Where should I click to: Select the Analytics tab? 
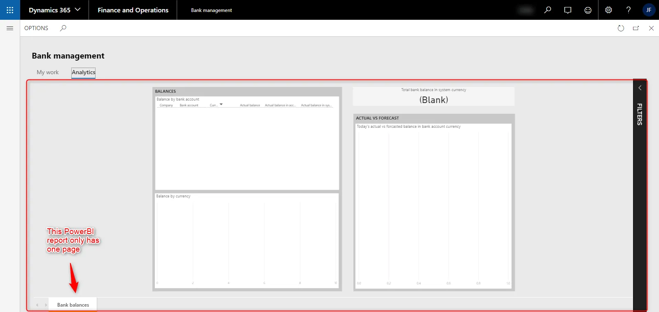click(84, 72)
